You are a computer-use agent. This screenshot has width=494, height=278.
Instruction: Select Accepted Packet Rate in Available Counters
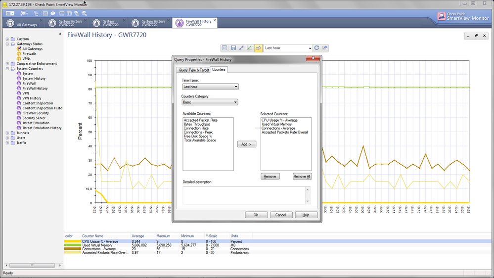point(201,120)
